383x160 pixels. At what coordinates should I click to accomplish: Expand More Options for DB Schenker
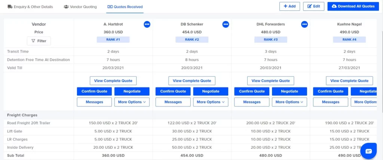coord(211,102)
